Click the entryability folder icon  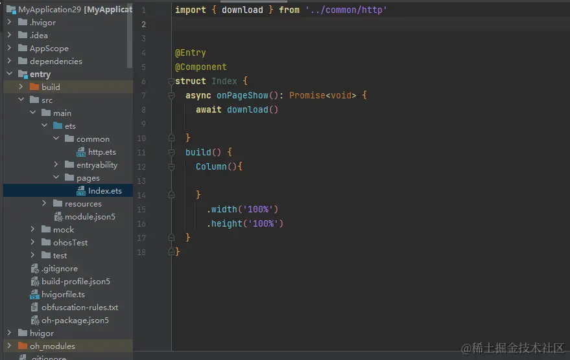click(x=69, y=164)
